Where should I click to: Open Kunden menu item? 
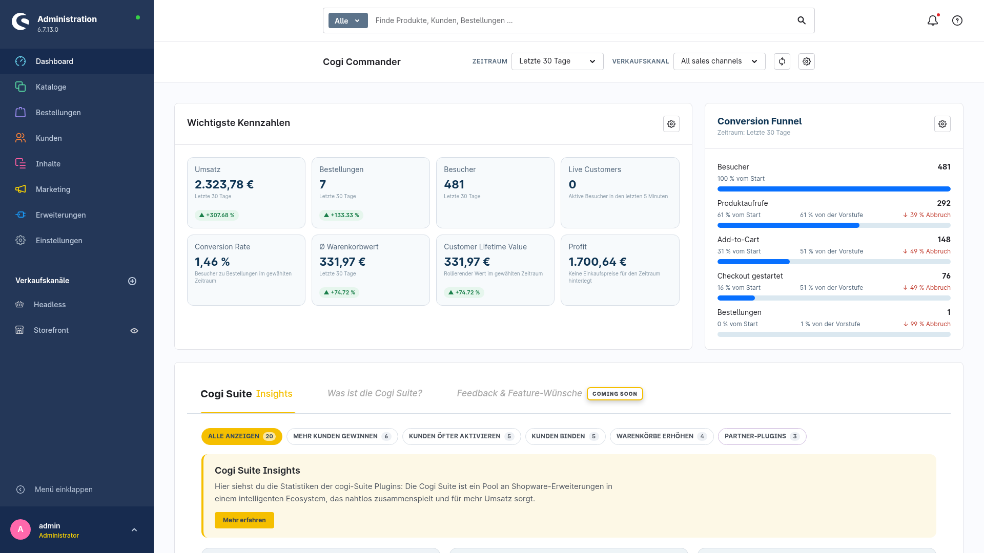click(x=77, y=138)
